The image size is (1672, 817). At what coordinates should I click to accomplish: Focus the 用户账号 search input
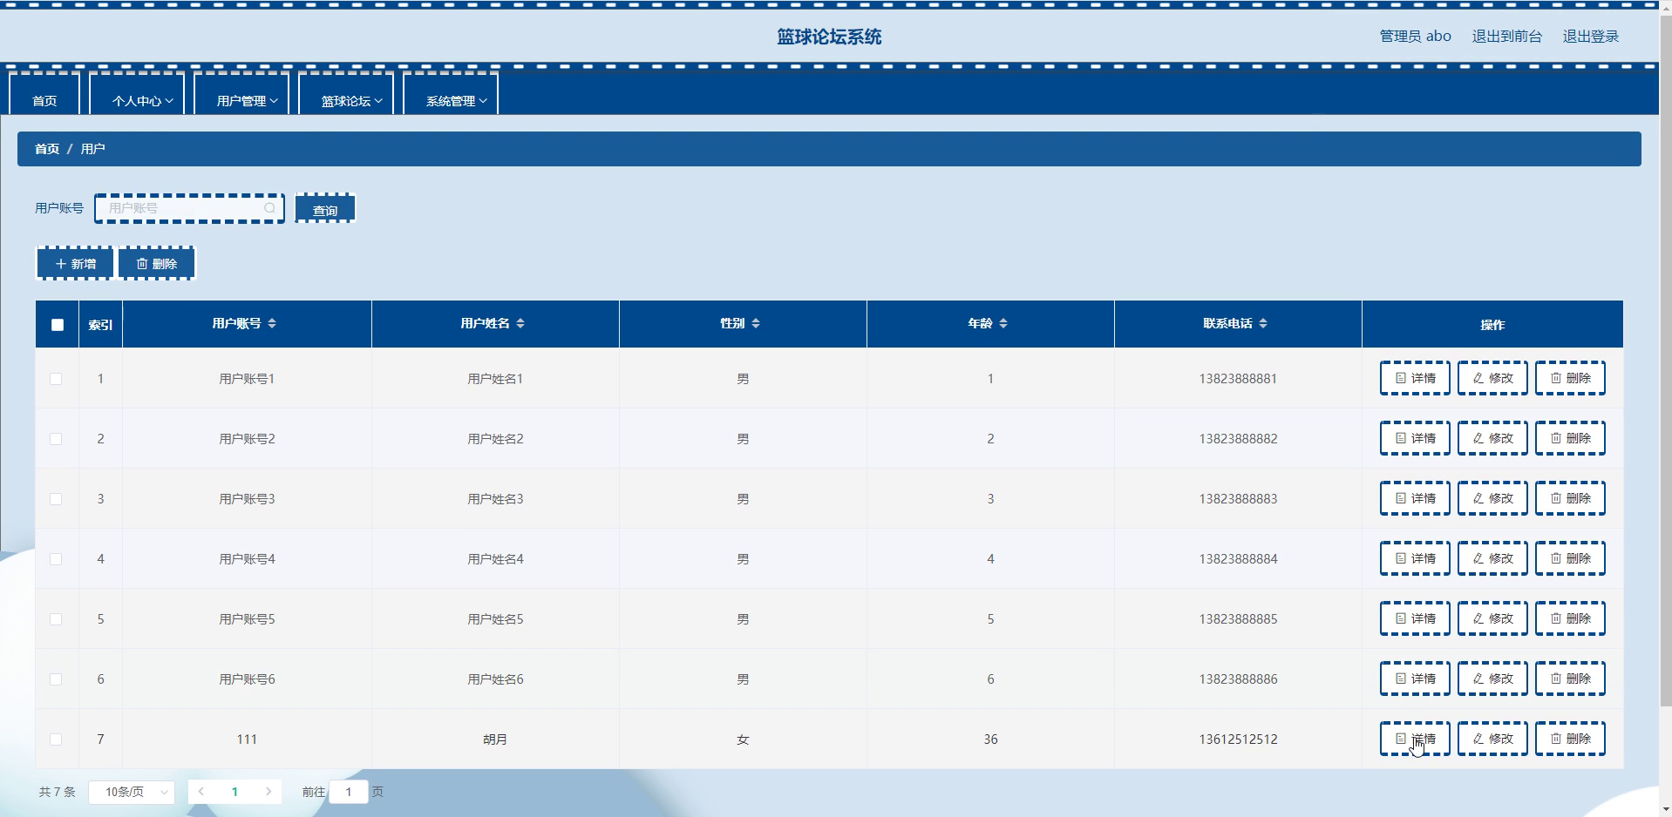pos(189,208)
